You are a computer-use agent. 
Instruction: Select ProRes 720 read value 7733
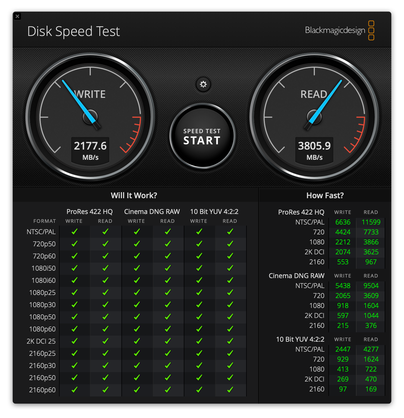(371, 232)
